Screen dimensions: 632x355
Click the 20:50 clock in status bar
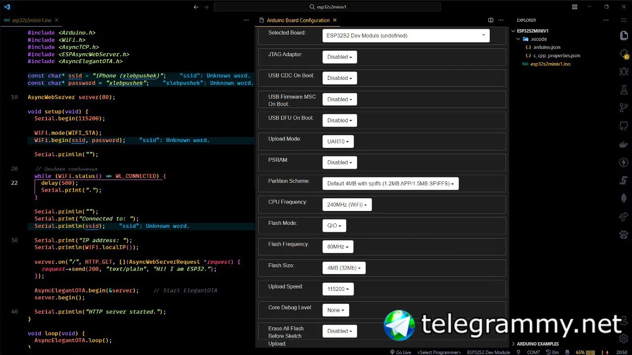tap(622, 352)
